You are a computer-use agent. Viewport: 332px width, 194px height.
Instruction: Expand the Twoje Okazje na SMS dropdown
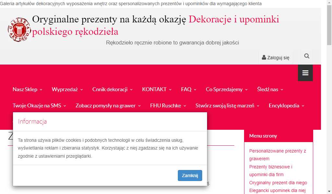tap(37, 105)
